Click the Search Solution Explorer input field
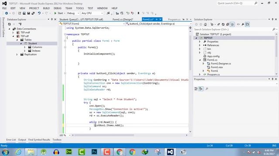This screenshot has height=156, width=279. click(x=233, y=29)
